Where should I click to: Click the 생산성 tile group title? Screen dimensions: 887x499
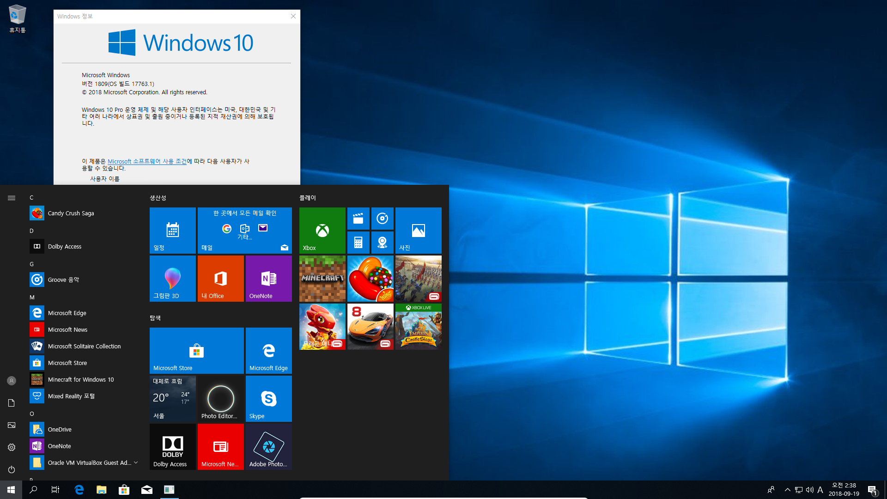tap(158, 198)
